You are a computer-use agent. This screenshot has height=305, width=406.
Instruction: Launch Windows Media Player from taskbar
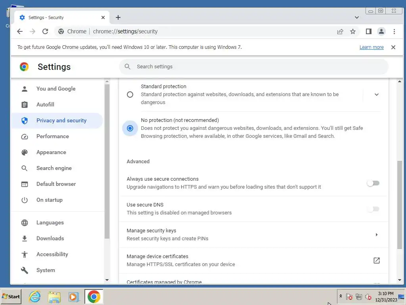74,296
